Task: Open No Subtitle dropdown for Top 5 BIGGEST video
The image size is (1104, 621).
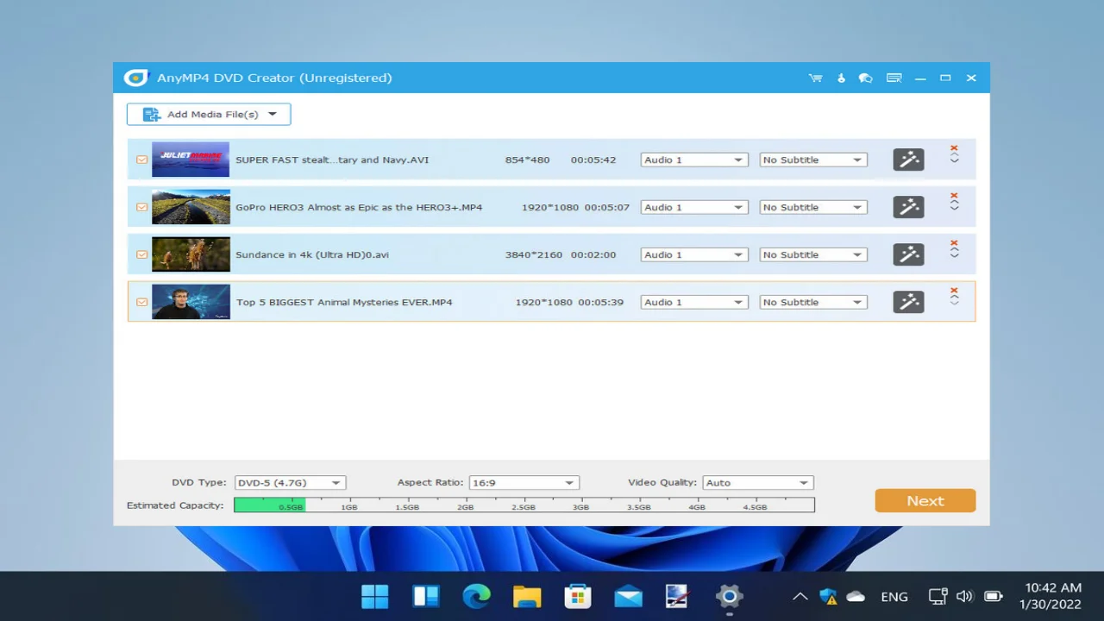Action: pyautogui.click(x=813, y=302)
